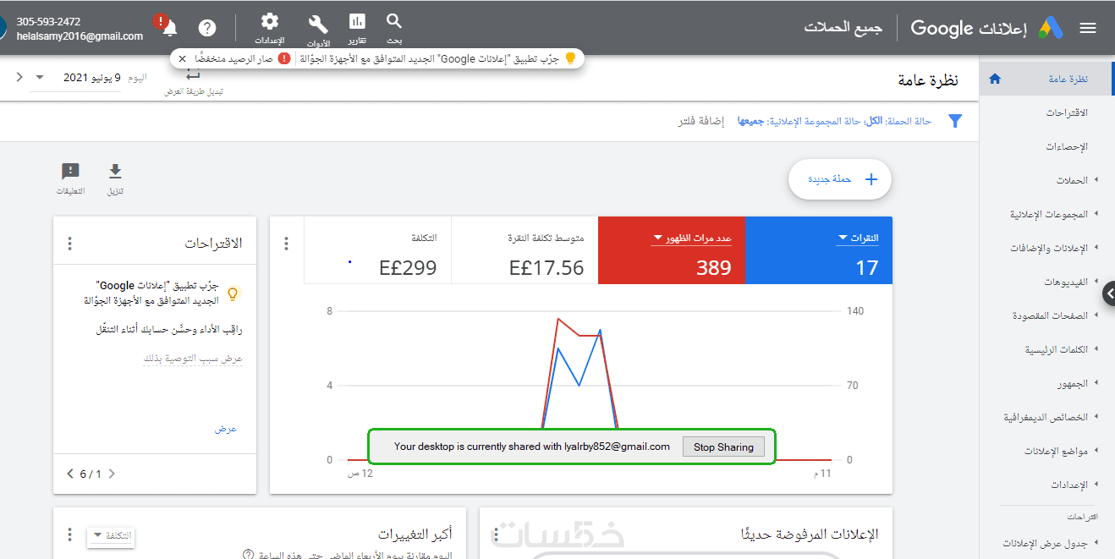Viewport: 1115px width, 559px height.
Task: Select the متوسط تكلفة النقرة metric tile
Action: click(525, 250)
